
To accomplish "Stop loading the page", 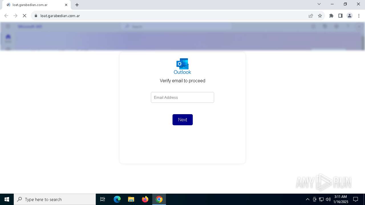I will (x=25, y=16).
